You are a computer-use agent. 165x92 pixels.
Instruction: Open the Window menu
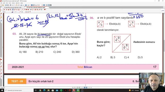(18, 3)
